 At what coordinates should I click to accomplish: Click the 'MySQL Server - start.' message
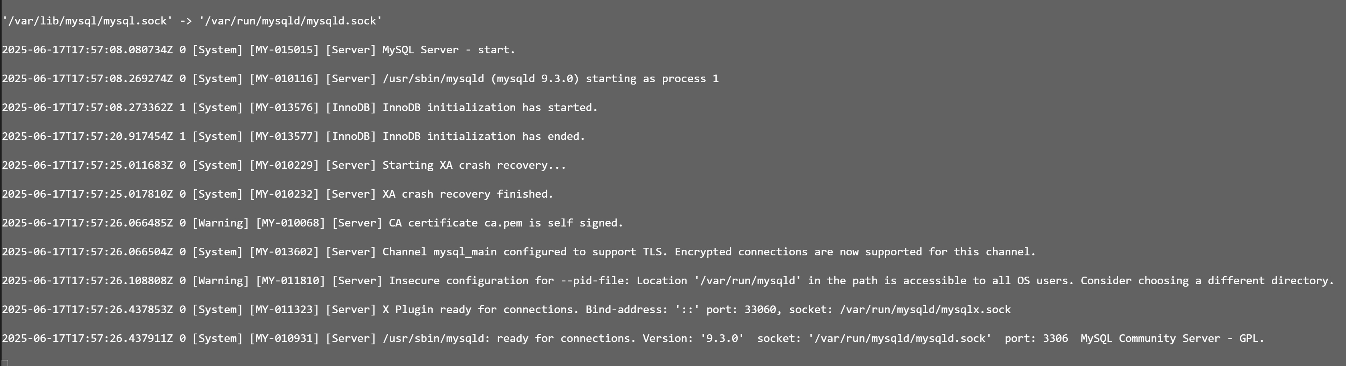[x=449, y=50]
